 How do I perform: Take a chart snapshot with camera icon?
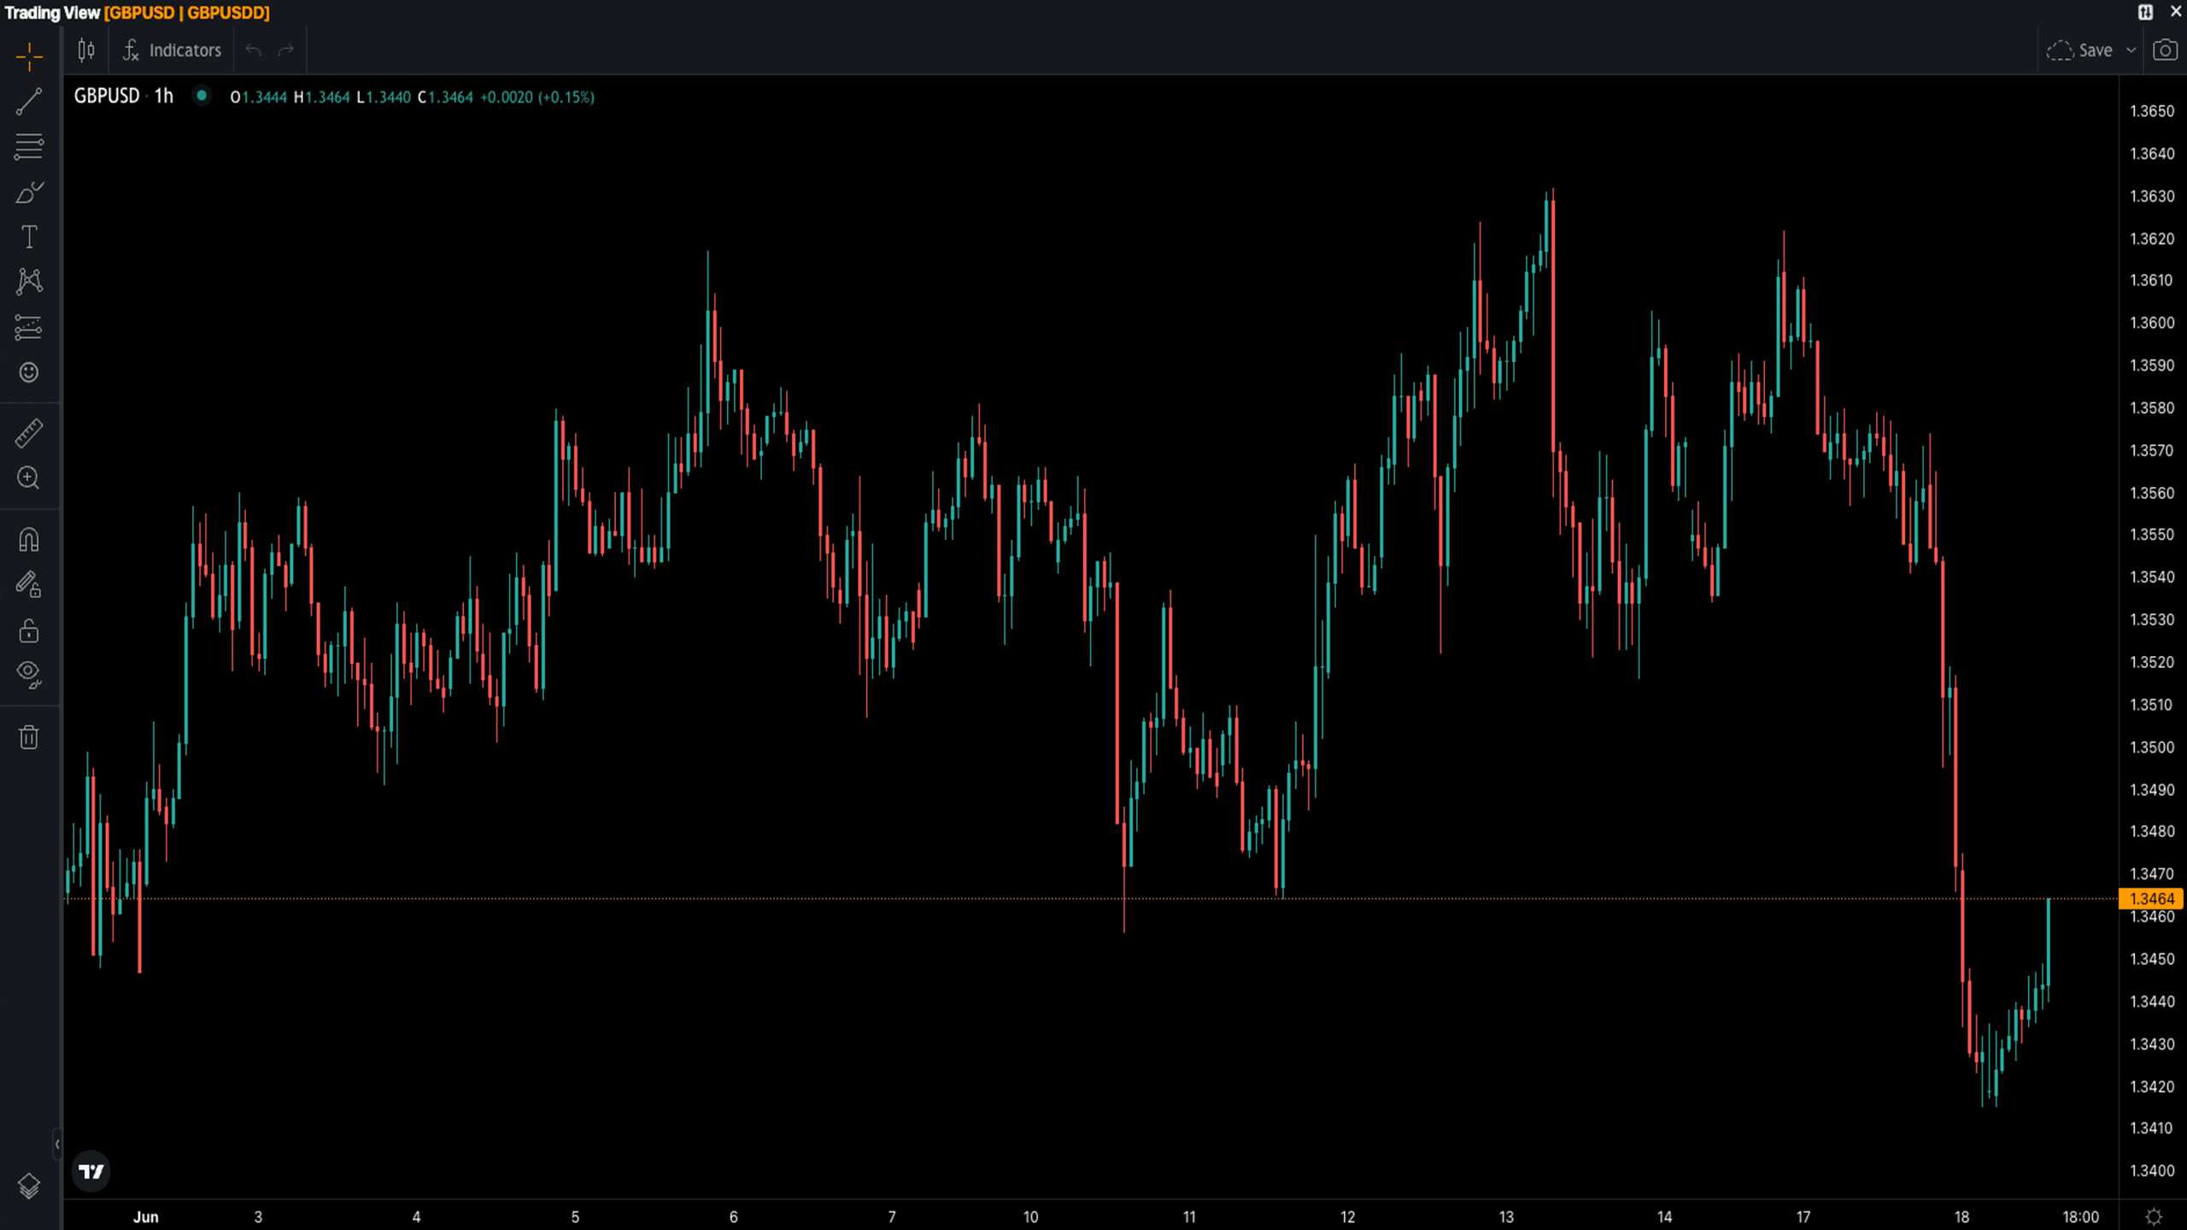coord(2165,50)
